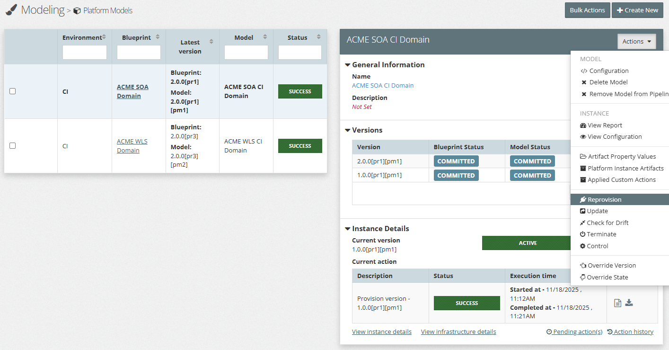
Task: Click the download log icon
Action: click(629, 303)
